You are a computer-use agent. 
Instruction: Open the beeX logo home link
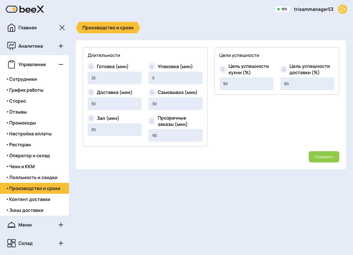tap(25, 9)
